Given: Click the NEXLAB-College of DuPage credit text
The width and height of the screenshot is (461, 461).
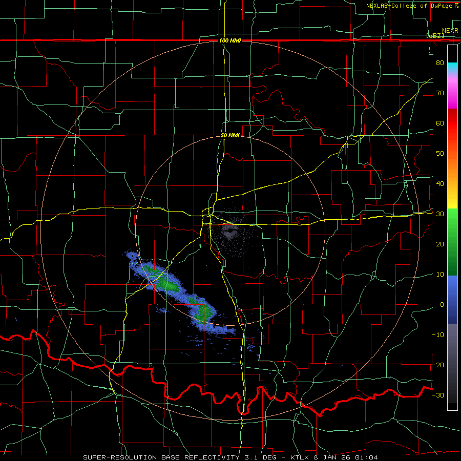Looking at the screenshot, I should [412, 6].
